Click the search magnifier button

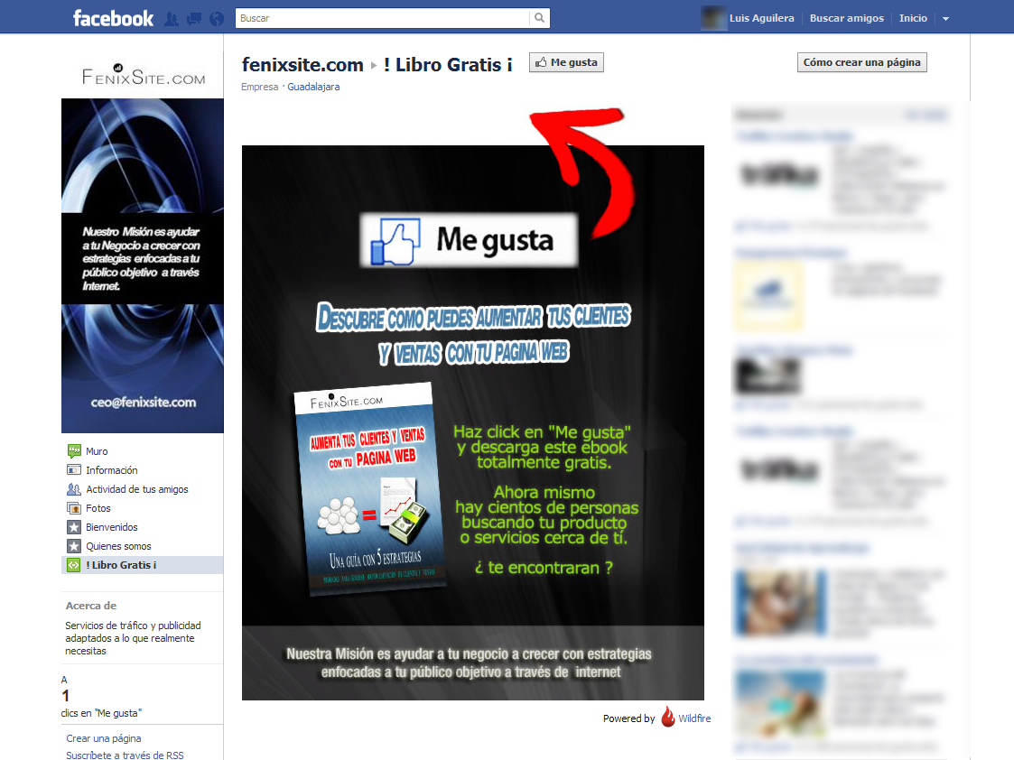click(x=539, y=18)
